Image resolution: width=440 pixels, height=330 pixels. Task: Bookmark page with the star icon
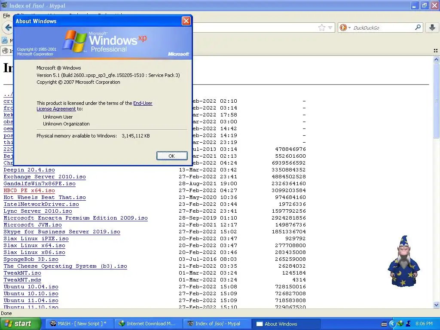click(x=321, y=27)
